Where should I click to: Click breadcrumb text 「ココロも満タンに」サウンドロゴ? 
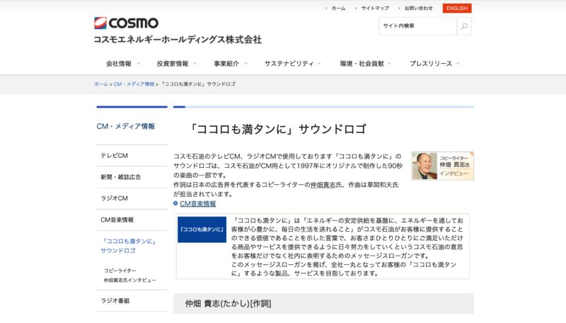[198, 84]
